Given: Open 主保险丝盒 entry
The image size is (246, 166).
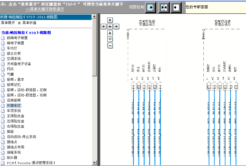Looking at the screenshot, I should pos(16,116).
